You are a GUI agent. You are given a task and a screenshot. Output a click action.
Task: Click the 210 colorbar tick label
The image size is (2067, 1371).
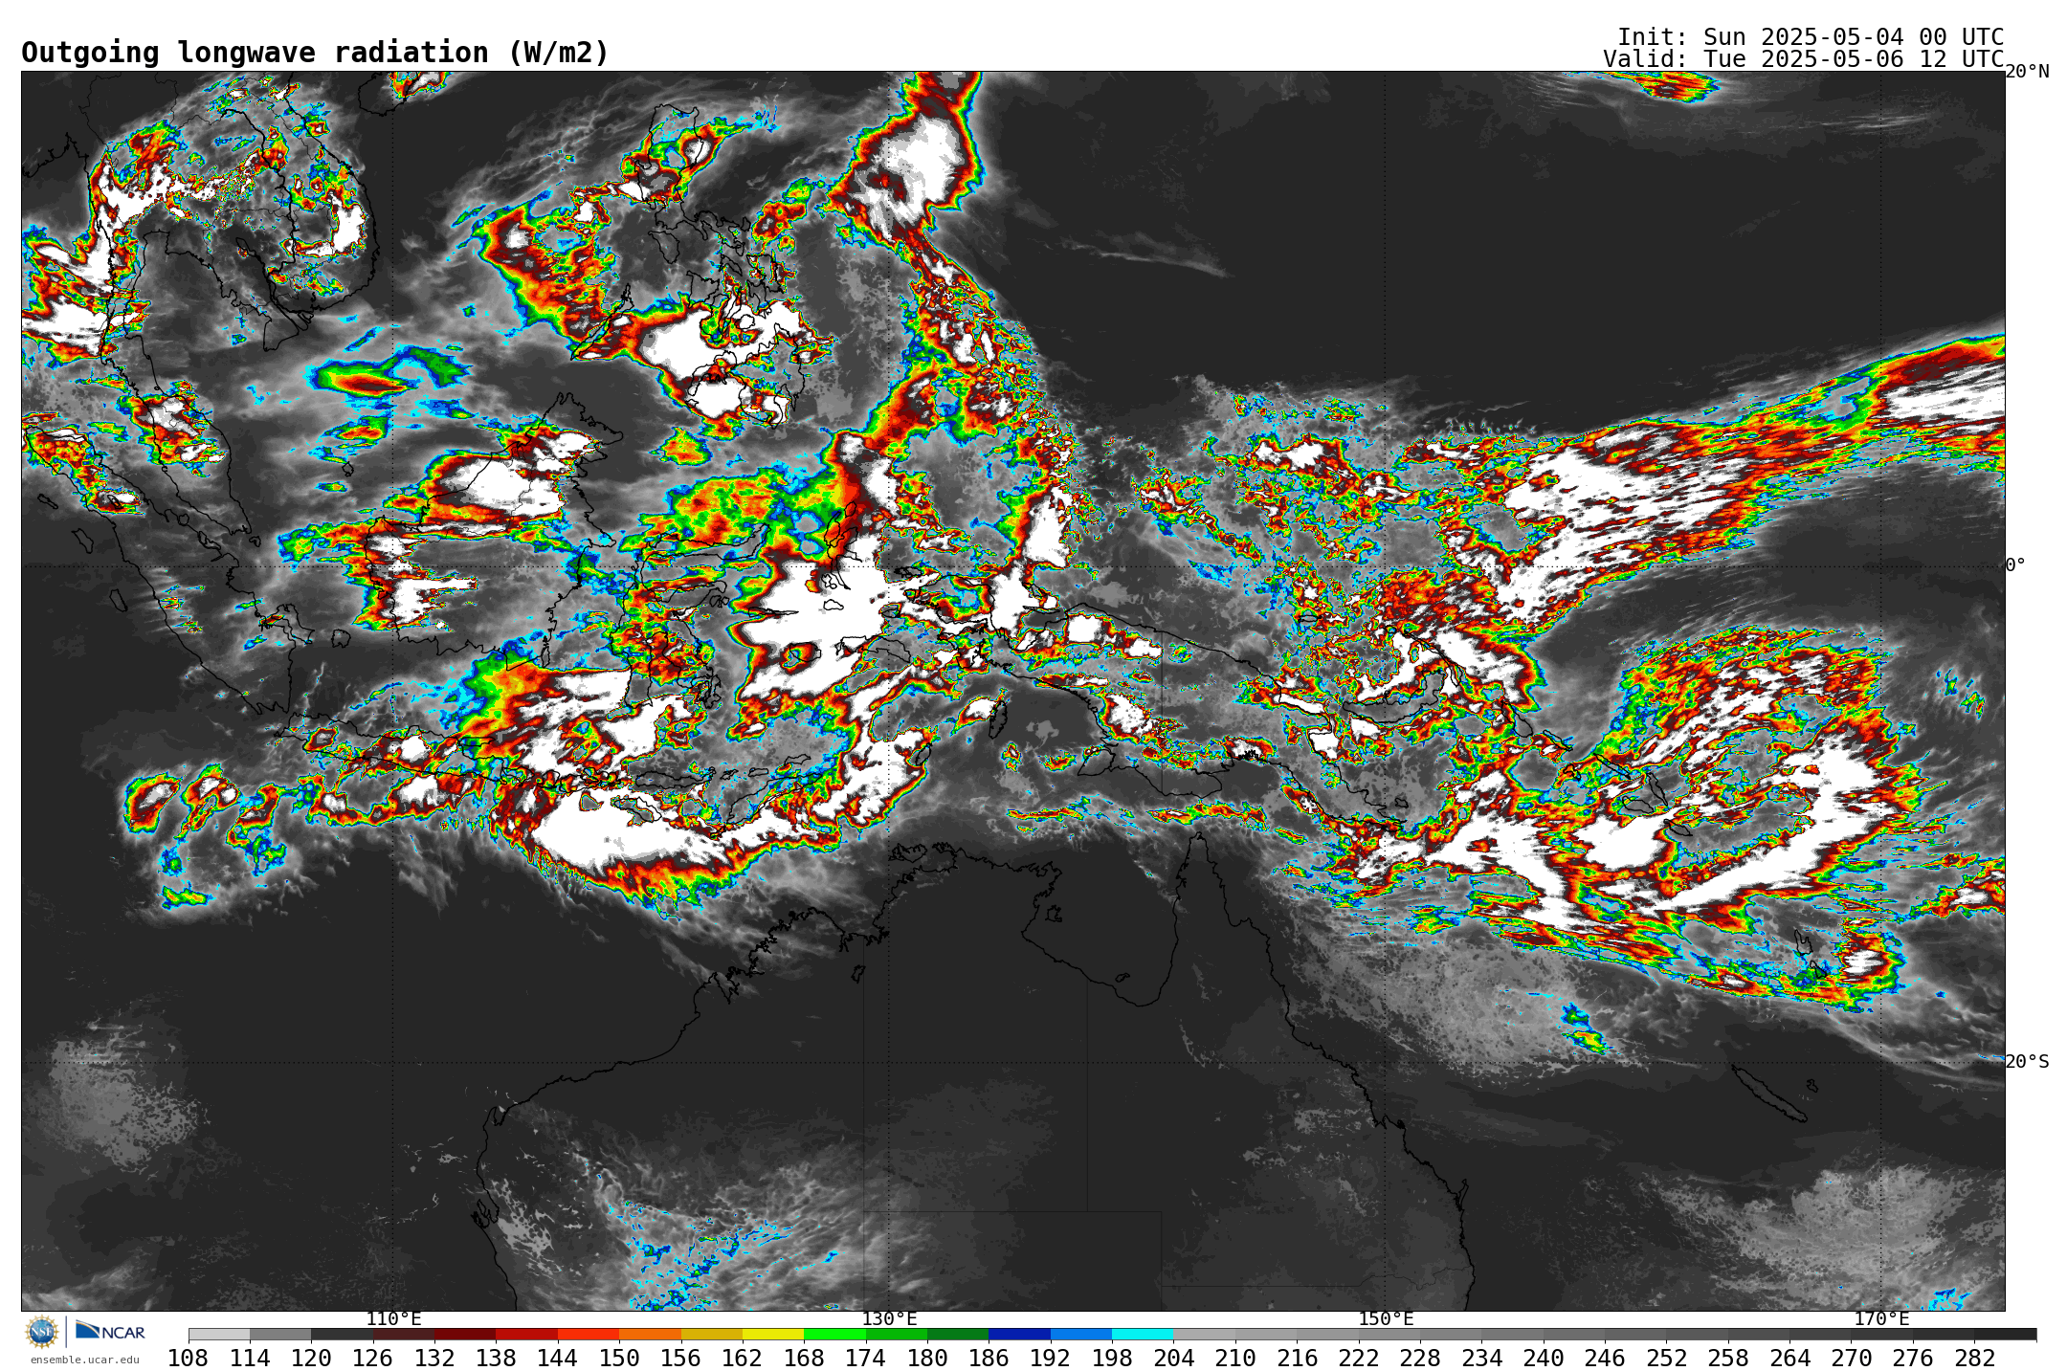coord(1234,1358)
